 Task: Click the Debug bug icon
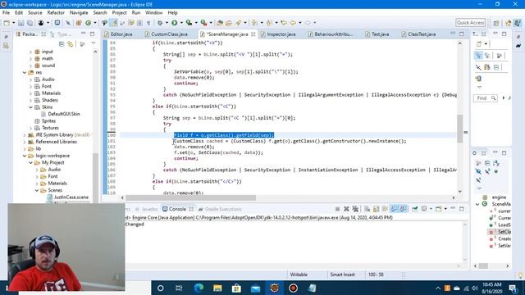click(x=160, y=23)
